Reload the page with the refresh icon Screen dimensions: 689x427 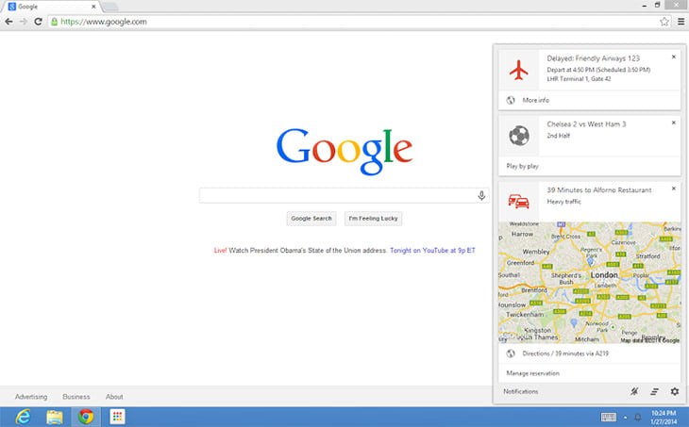point(39,22)
